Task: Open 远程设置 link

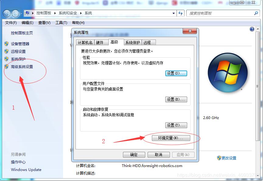Action: coord(18,51)
